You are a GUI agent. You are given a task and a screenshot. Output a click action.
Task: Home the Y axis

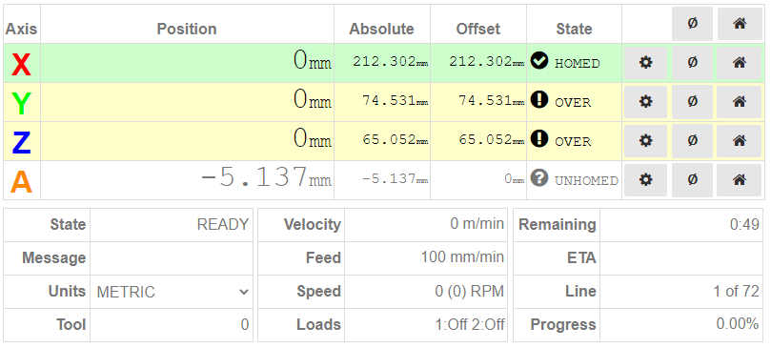[740, 102]
